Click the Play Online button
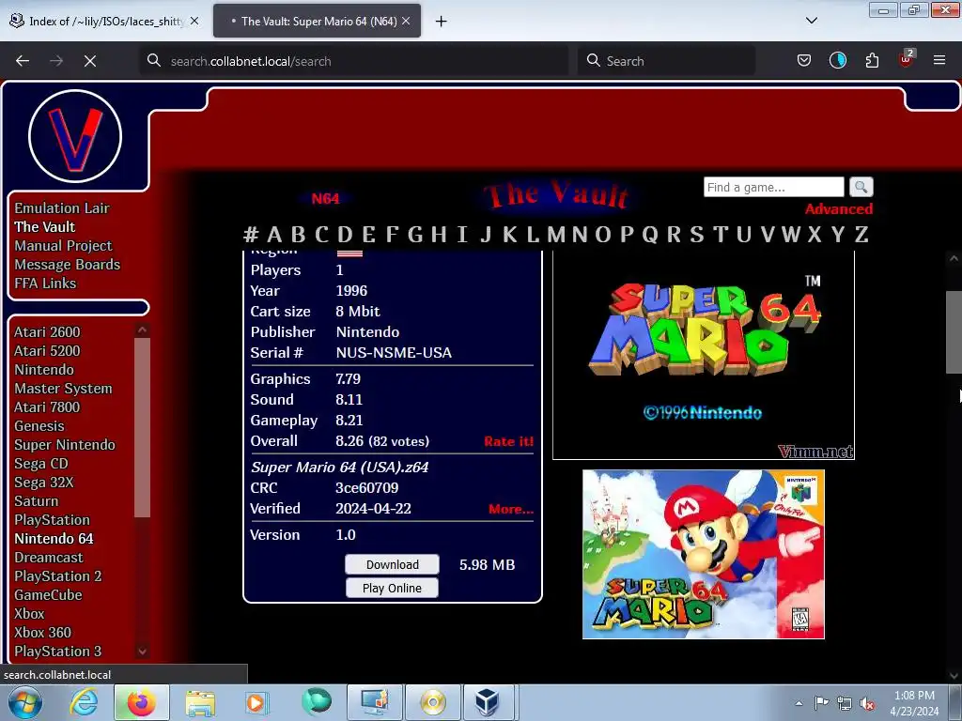The height and width of the screenshot is (721, 962). pos(392,588)
